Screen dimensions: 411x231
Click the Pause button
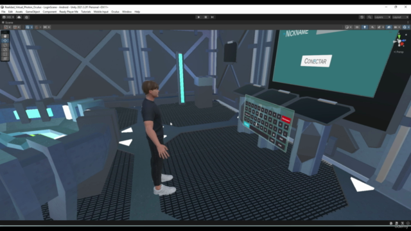[205, 17]
